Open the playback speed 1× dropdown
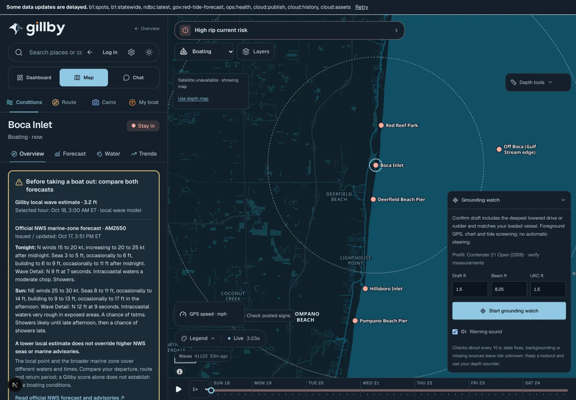The height and width of the screenshot is (400, 576). 199,389
